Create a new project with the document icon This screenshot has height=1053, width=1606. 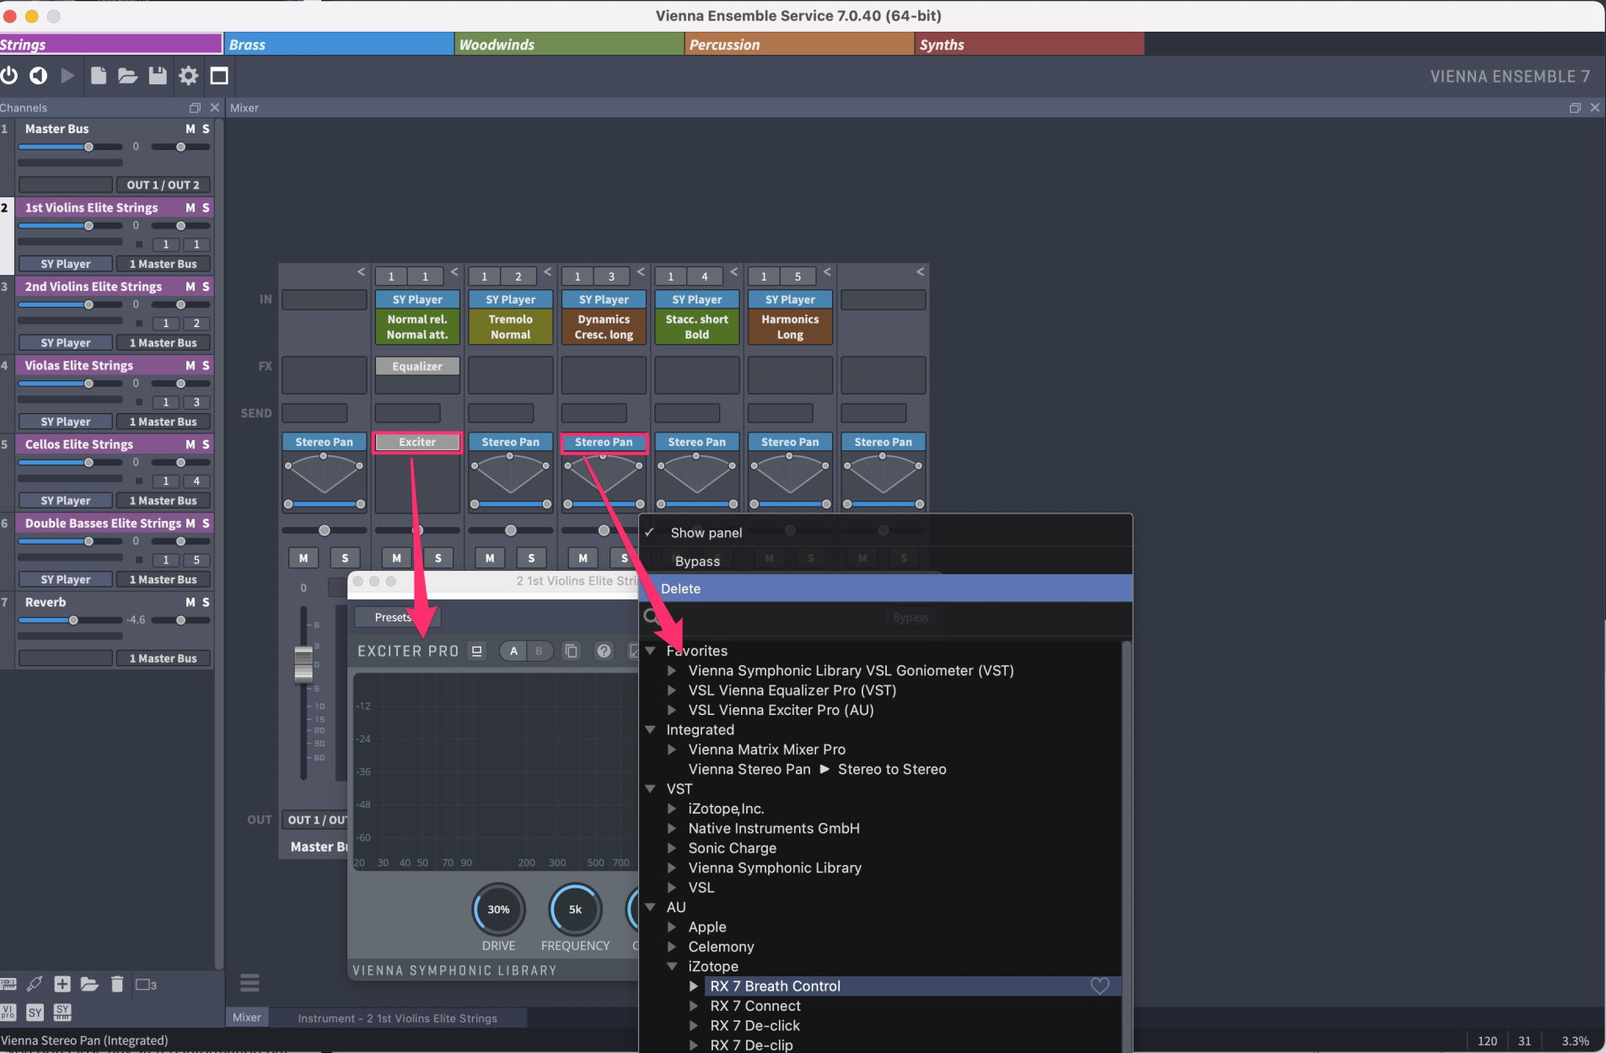[x=99, y=76]
